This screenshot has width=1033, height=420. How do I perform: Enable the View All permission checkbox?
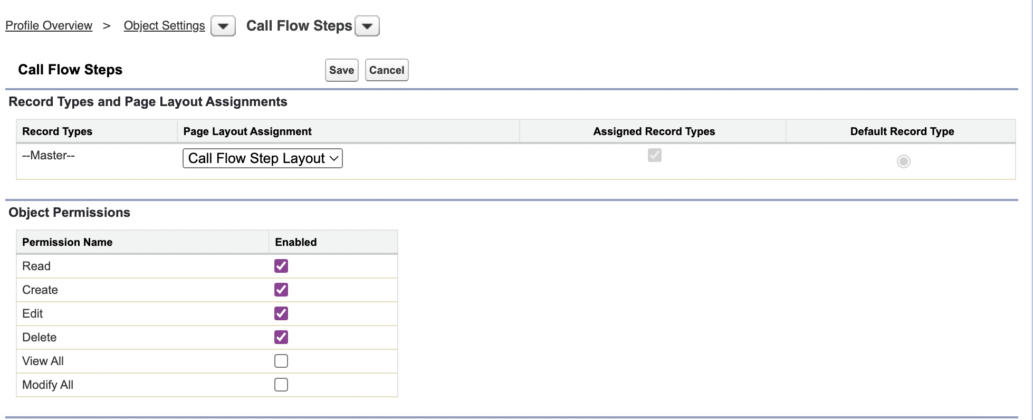pos(281,361)
